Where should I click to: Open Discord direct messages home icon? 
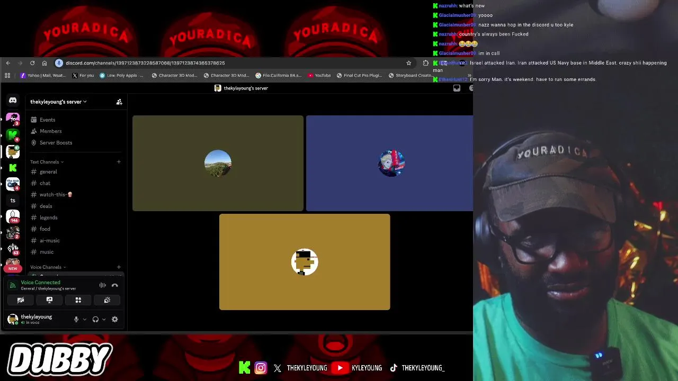[x=13, y=101]
